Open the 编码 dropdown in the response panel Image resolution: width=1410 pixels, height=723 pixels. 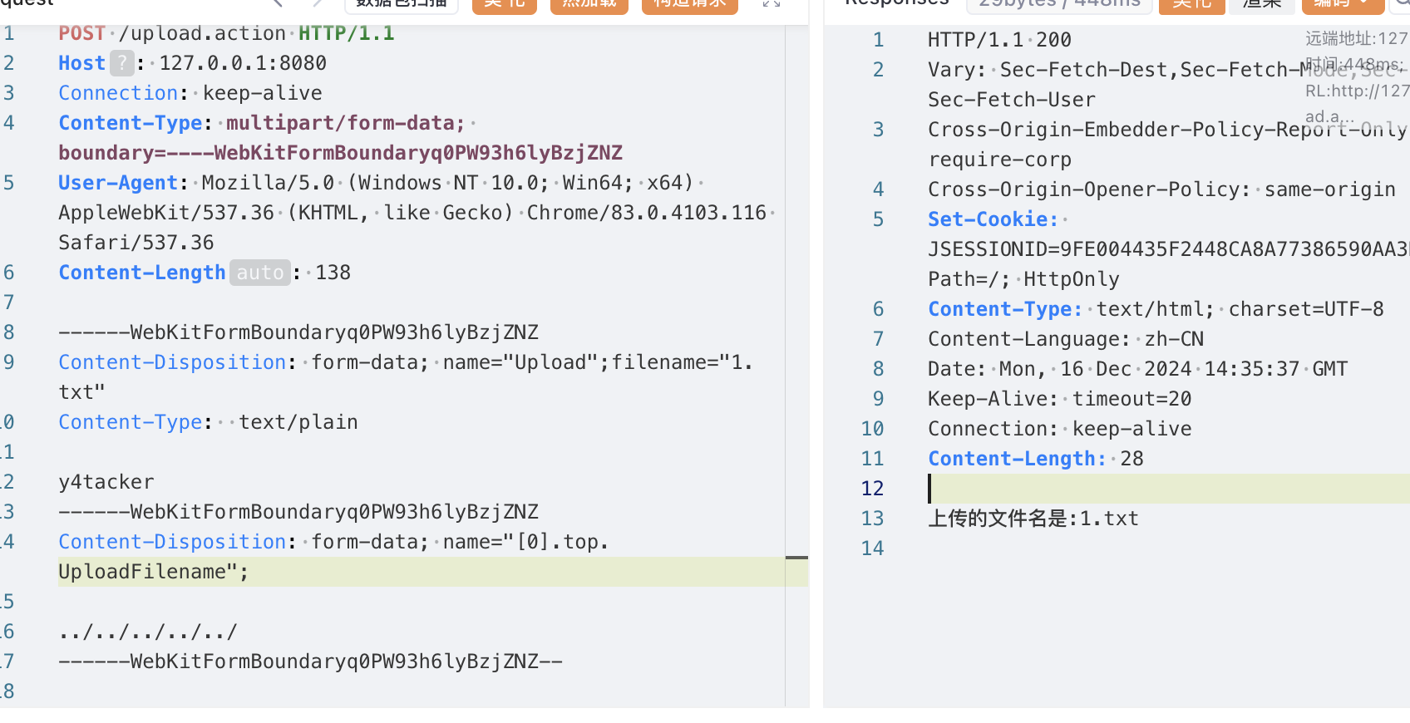(x=1343, y=4)
